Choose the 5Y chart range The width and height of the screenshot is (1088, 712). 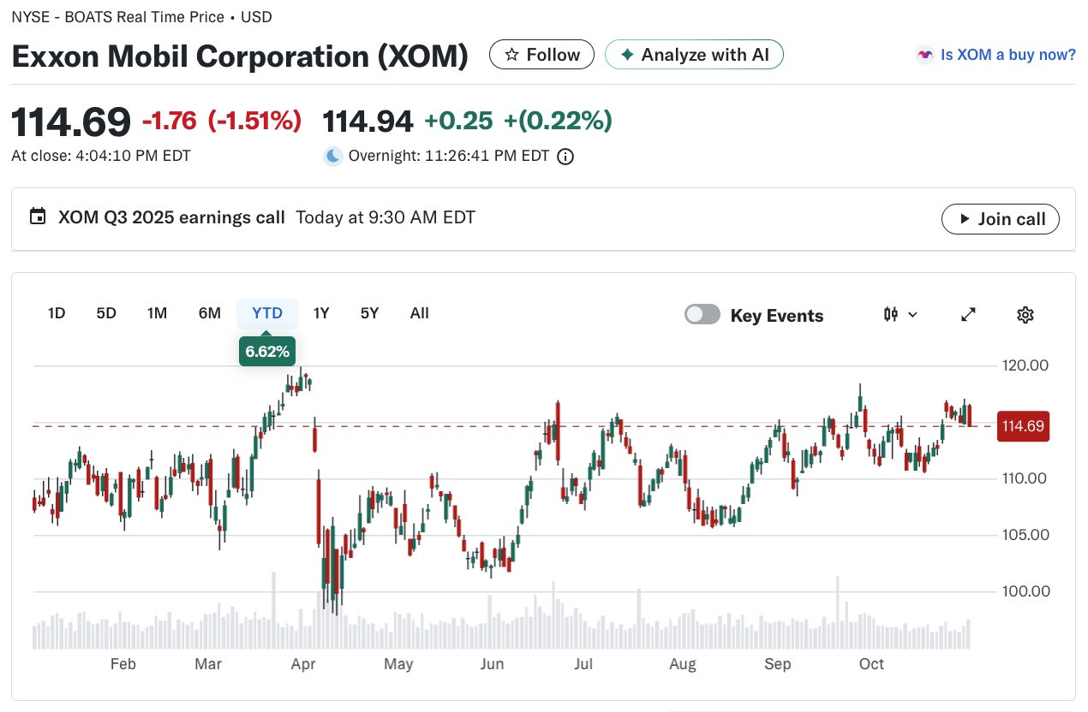(x=369, y=313)
